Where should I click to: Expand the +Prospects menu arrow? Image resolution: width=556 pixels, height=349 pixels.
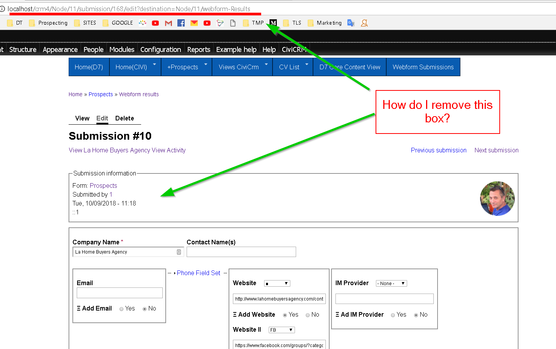(206, 64)
